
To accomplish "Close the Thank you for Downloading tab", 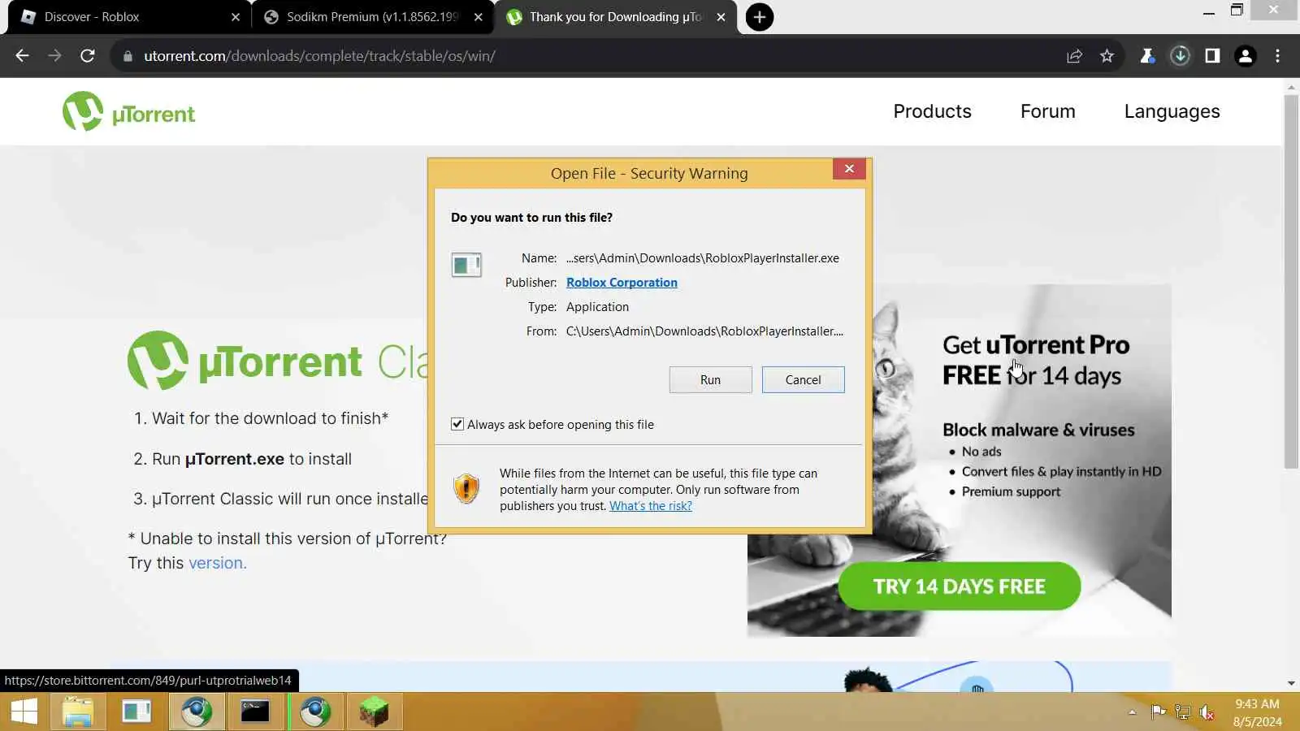I will [x=721, y=17].
